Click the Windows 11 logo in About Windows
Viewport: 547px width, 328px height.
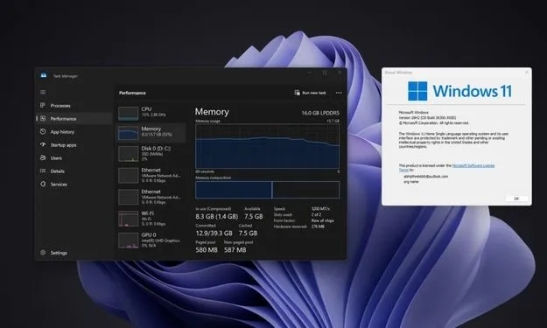tap(459, 91)
